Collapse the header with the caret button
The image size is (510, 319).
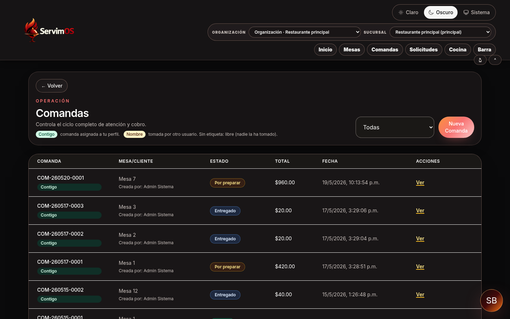[495, 60]
